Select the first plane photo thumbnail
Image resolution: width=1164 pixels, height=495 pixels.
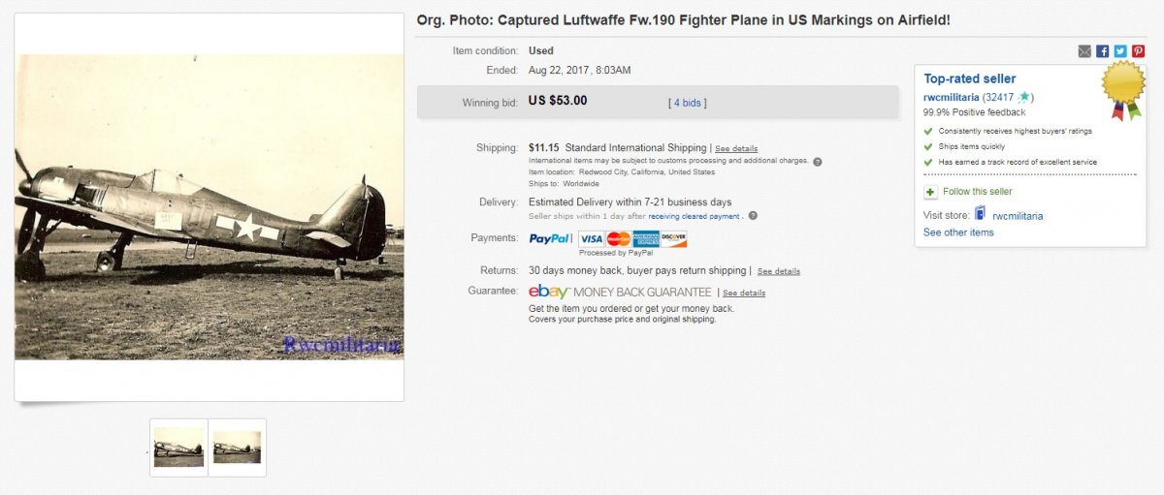click(178, 448)
